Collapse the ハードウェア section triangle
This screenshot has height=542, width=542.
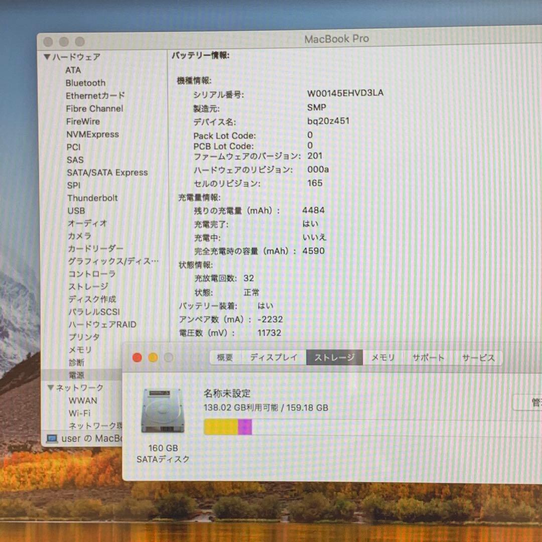[x=48, y=57]
